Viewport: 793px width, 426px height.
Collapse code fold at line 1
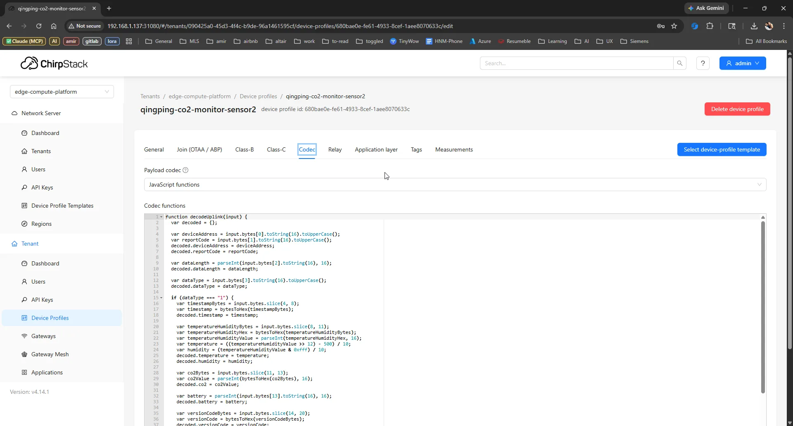pyautogui.click(x=161, y=217)
